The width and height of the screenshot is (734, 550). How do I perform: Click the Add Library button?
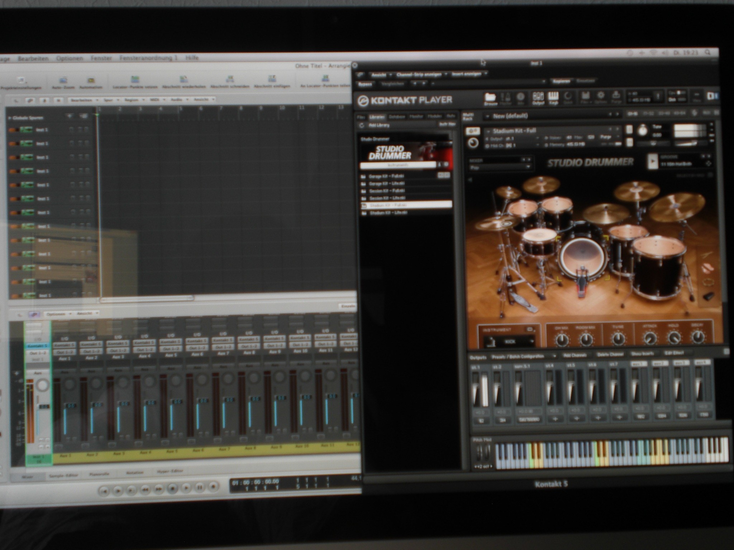[x=379, y=125]
